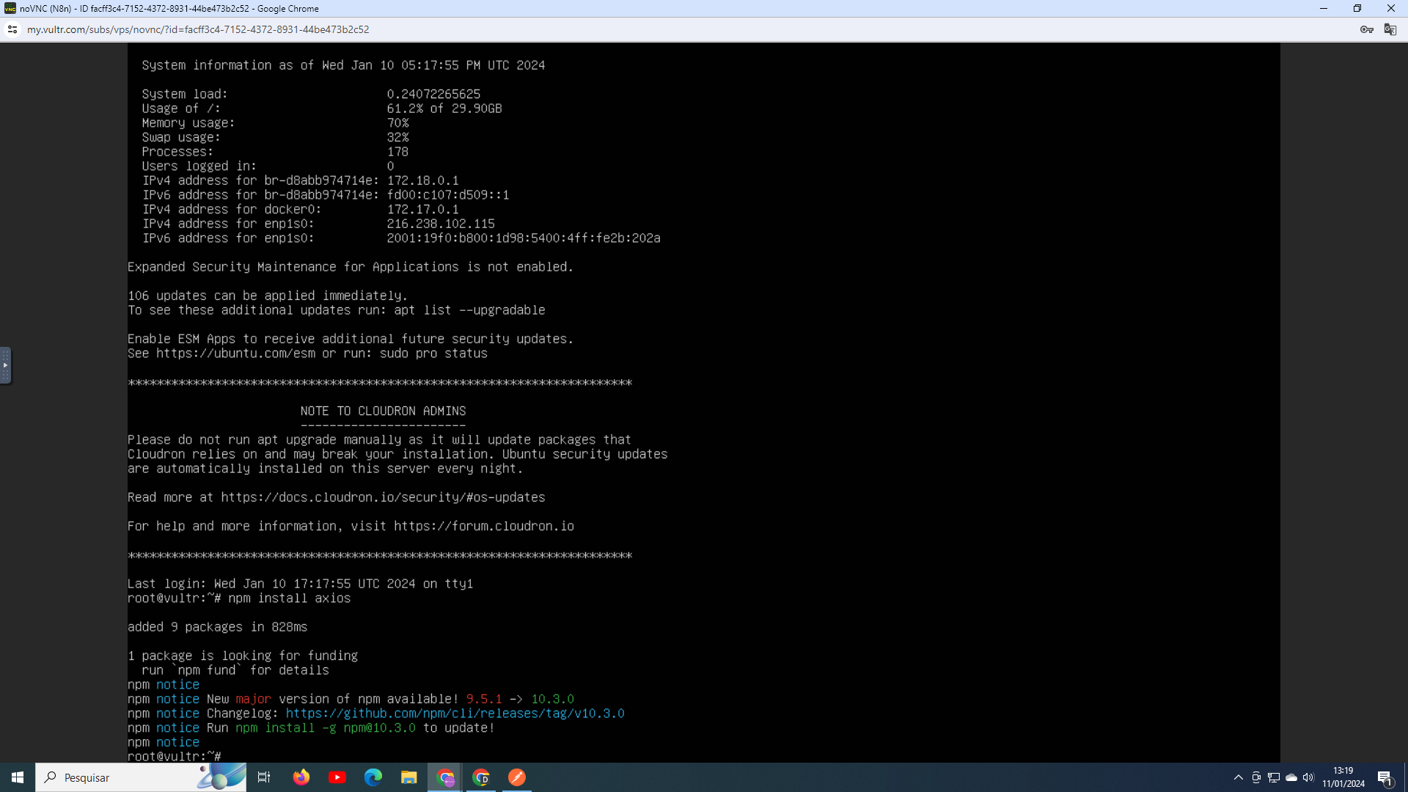
Task: Open clock showing 13:19 11/01/2024
Action: click(1343, 777)
